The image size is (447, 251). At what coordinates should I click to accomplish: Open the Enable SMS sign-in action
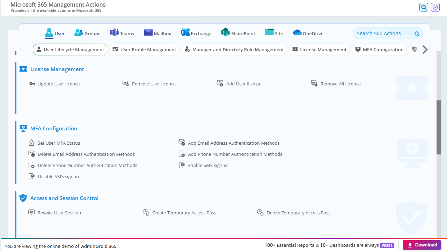(208, 165)
